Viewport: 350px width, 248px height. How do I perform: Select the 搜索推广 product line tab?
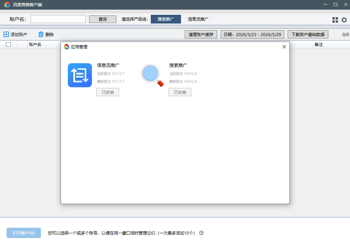point(166,19)
